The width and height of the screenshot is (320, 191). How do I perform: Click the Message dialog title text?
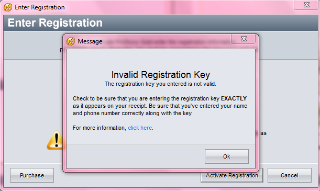(x=90, y=41)
